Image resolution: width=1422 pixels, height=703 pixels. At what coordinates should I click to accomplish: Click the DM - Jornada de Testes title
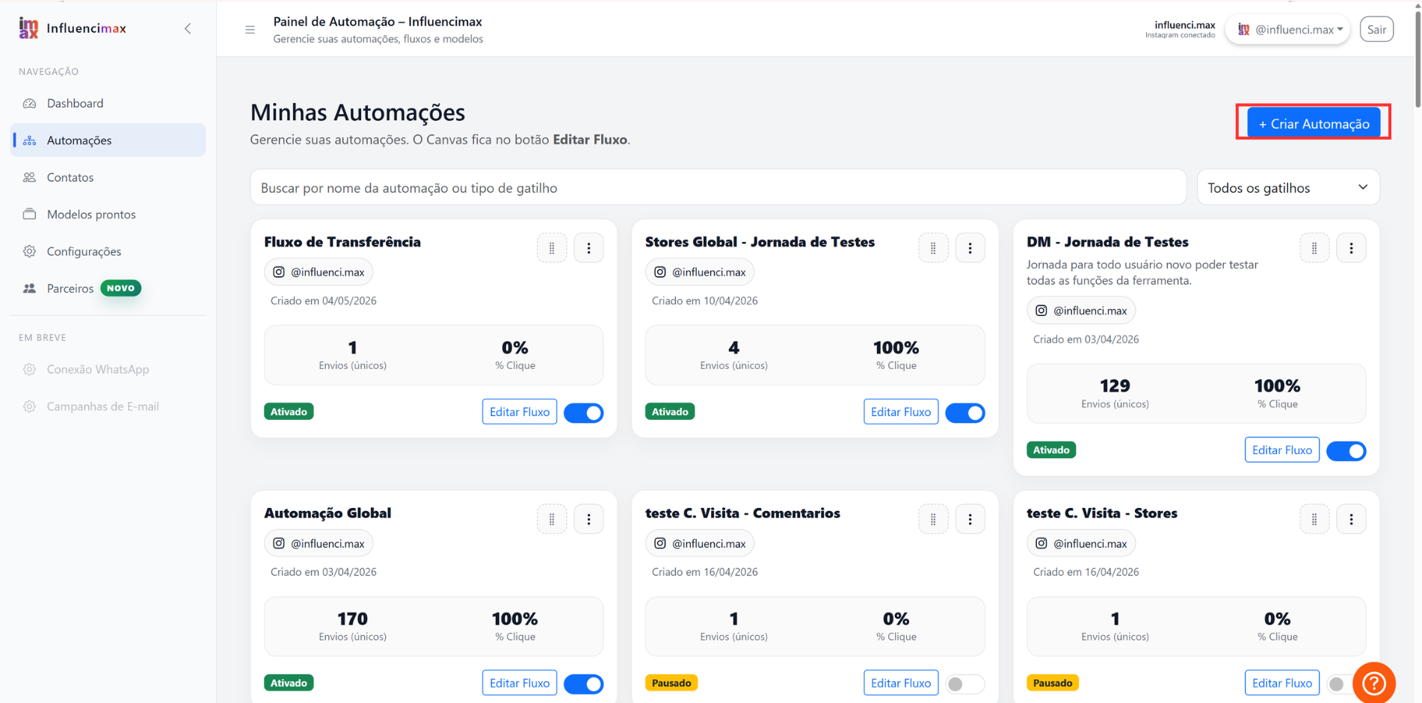point(1107,242)
